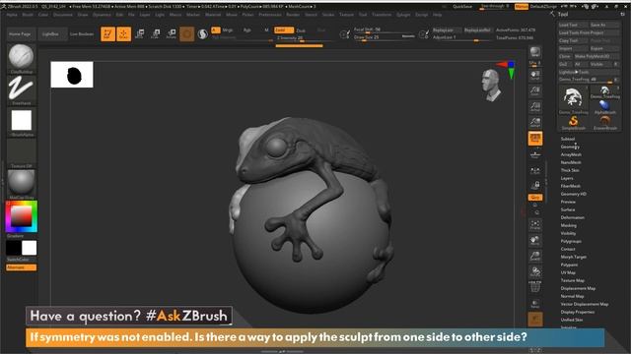Click the Focal Shift brush icon

point(345,34)
